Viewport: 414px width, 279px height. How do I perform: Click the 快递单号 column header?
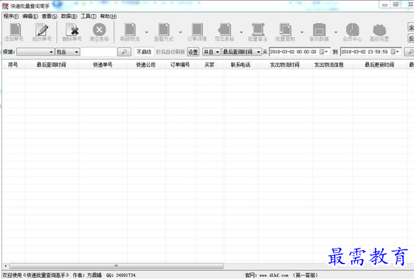click(x=103, y=65)
